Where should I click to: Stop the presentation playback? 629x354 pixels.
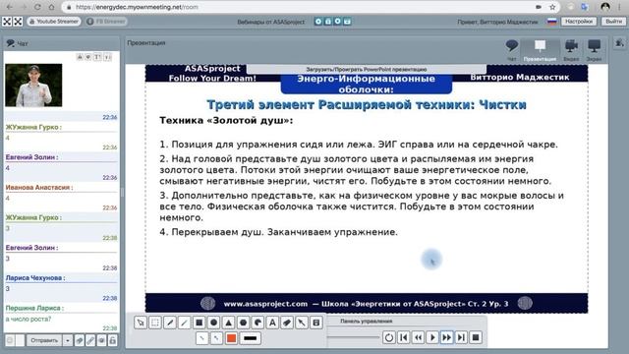[476, 337]
